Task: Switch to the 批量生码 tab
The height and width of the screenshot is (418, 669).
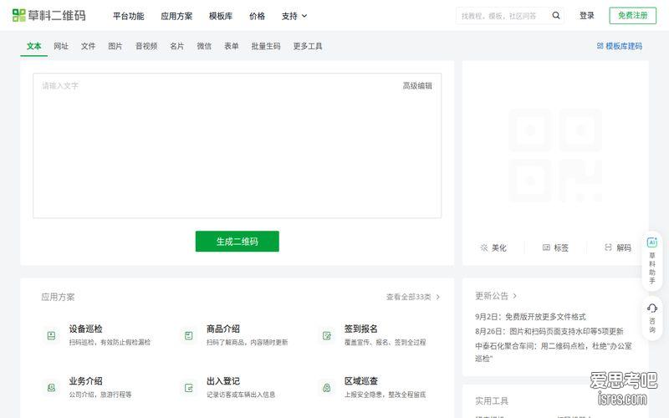Action: click(x=266, y=46)
